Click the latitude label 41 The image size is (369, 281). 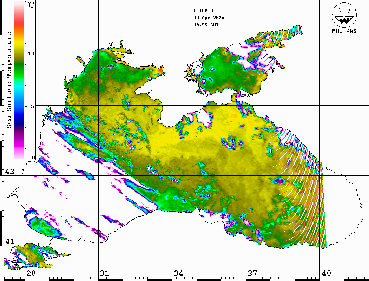(9, 242)
